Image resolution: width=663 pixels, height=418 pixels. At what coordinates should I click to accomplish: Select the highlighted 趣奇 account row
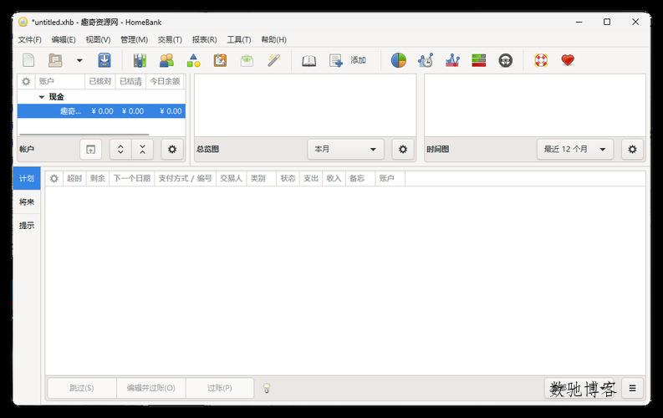click(x=101, y=111)
